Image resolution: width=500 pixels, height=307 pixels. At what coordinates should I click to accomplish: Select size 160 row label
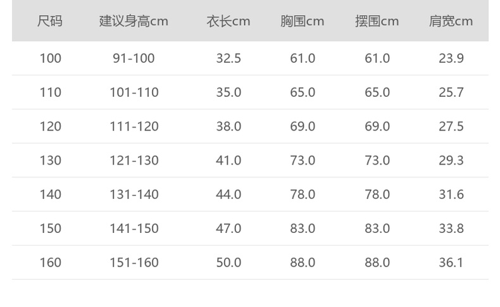[50, 262]
